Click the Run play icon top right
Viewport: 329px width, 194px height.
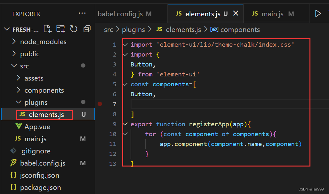click(x=318, y=13)
